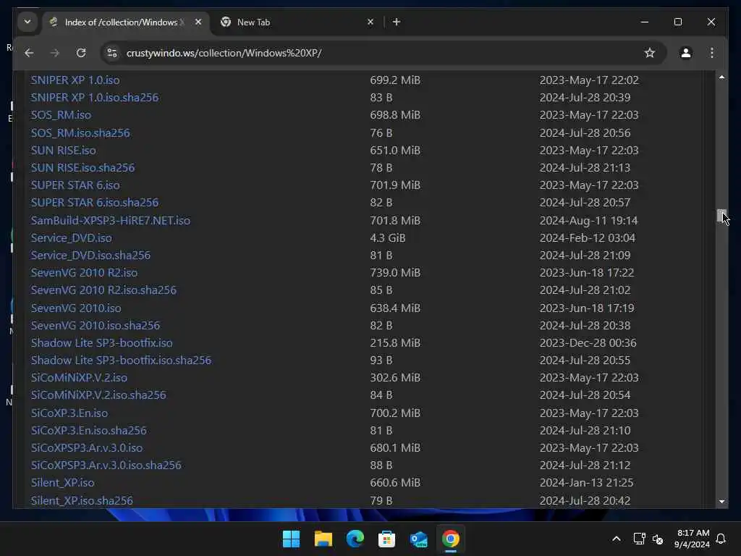Close the New Tab tab

(x=370, y=22)
